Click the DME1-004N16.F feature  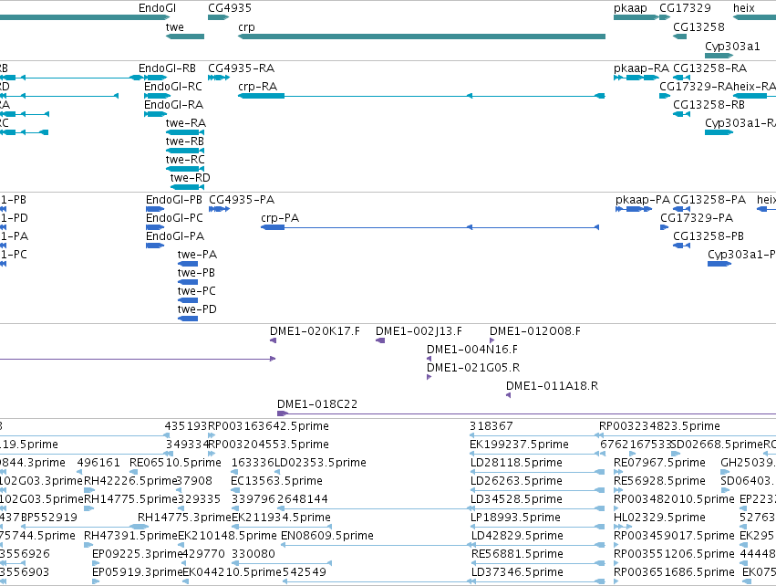point(429,359)
